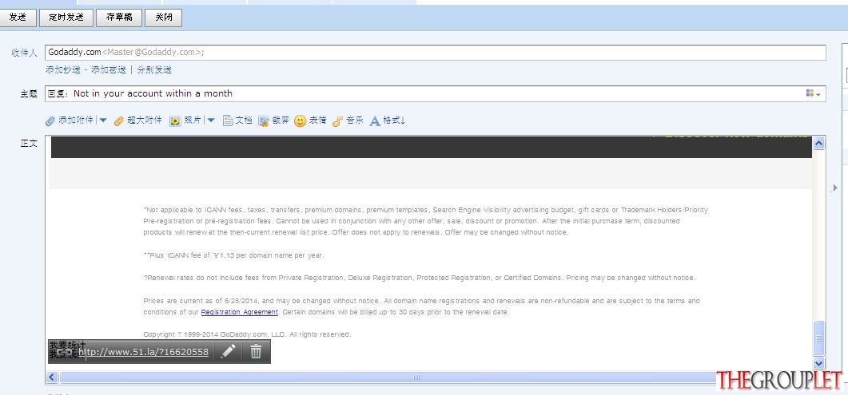The image size is (848, 395).
Task: Click into the 主题 subject field
Action: [x=436, y=93]
